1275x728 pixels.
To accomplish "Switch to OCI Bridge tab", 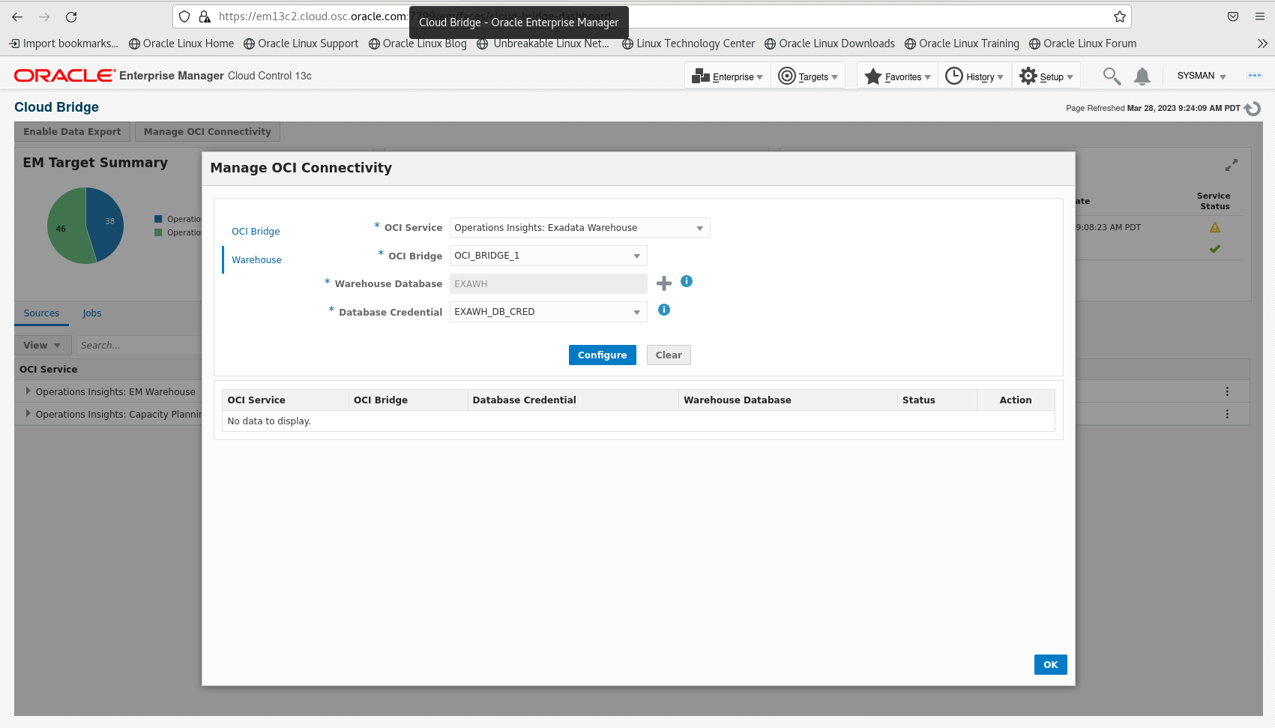I will (256, 232).
